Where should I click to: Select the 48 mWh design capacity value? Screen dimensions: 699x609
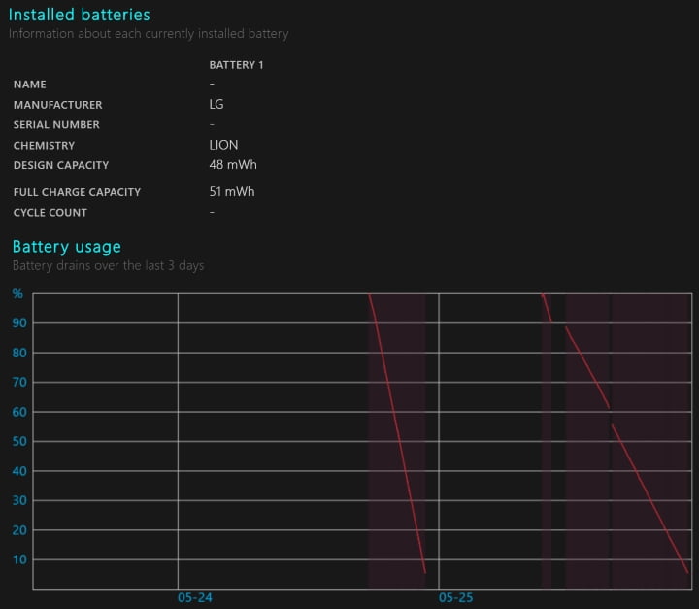point(233,165)
